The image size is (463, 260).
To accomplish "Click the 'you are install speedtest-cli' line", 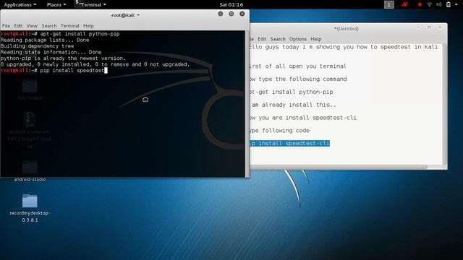I will (x=303, y=118).
